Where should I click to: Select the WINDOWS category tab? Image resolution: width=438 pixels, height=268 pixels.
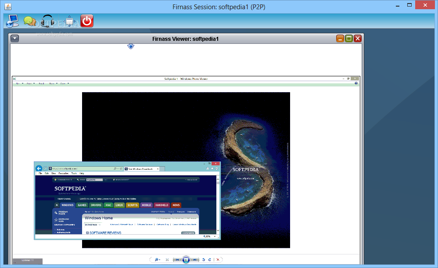[68, 205]
